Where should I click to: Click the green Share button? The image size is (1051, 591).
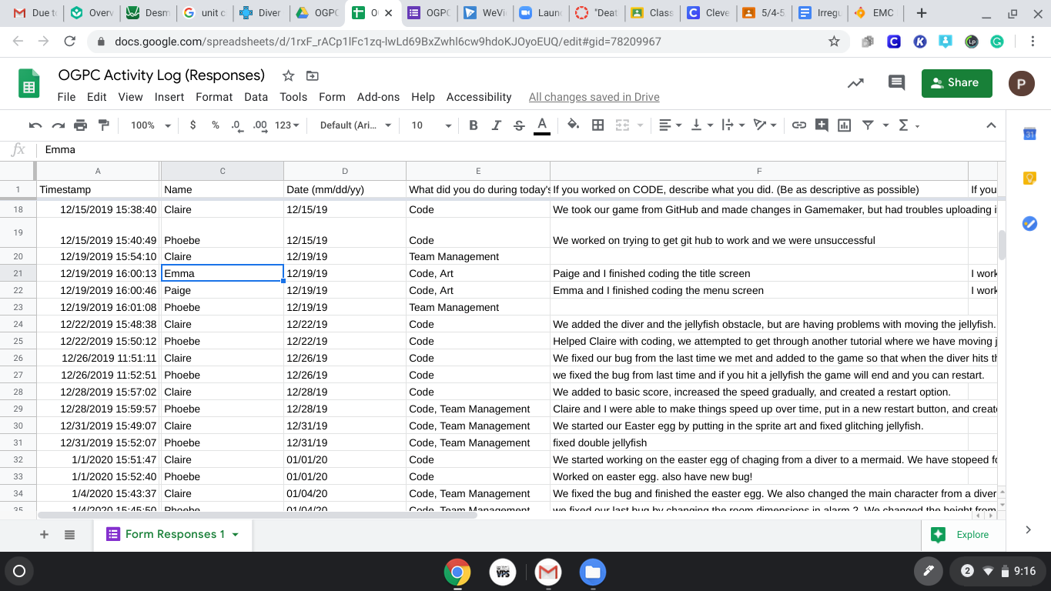tap(956, 83)
